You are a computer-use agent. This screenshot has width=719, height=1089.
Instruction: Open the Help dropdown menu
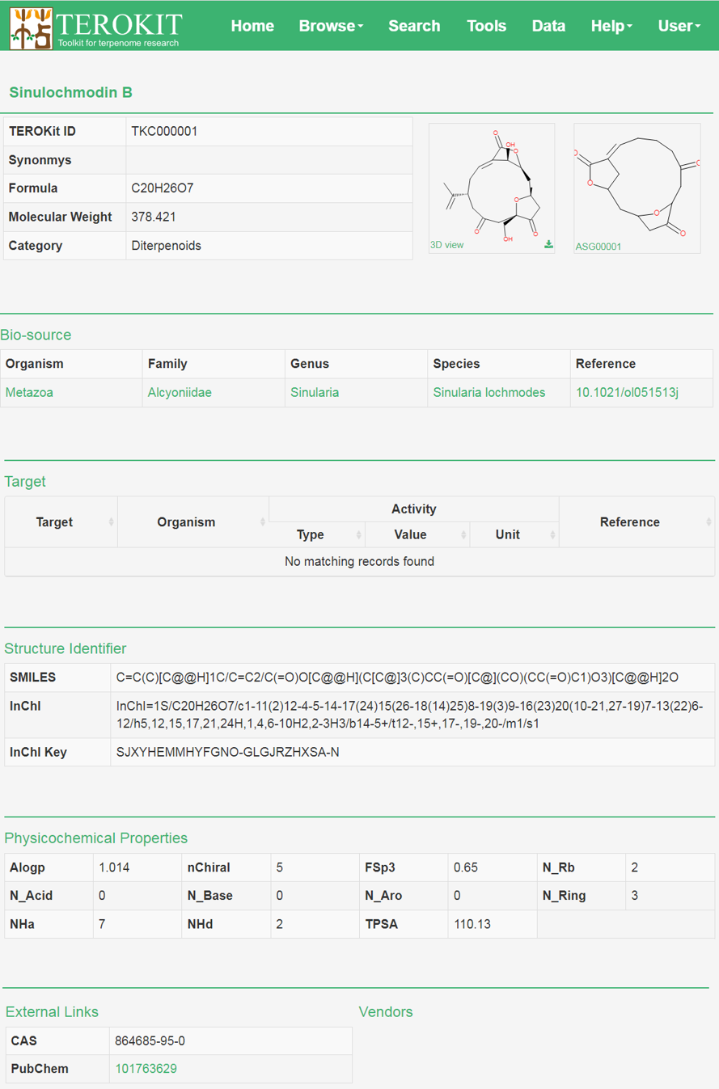pos(611,26)
